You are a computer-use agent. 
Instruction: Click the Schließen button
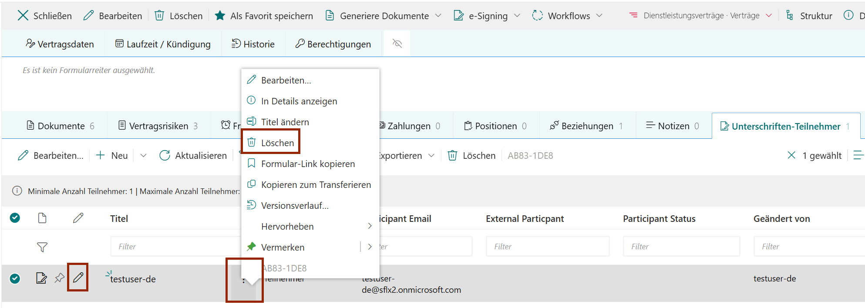[44, 16]
